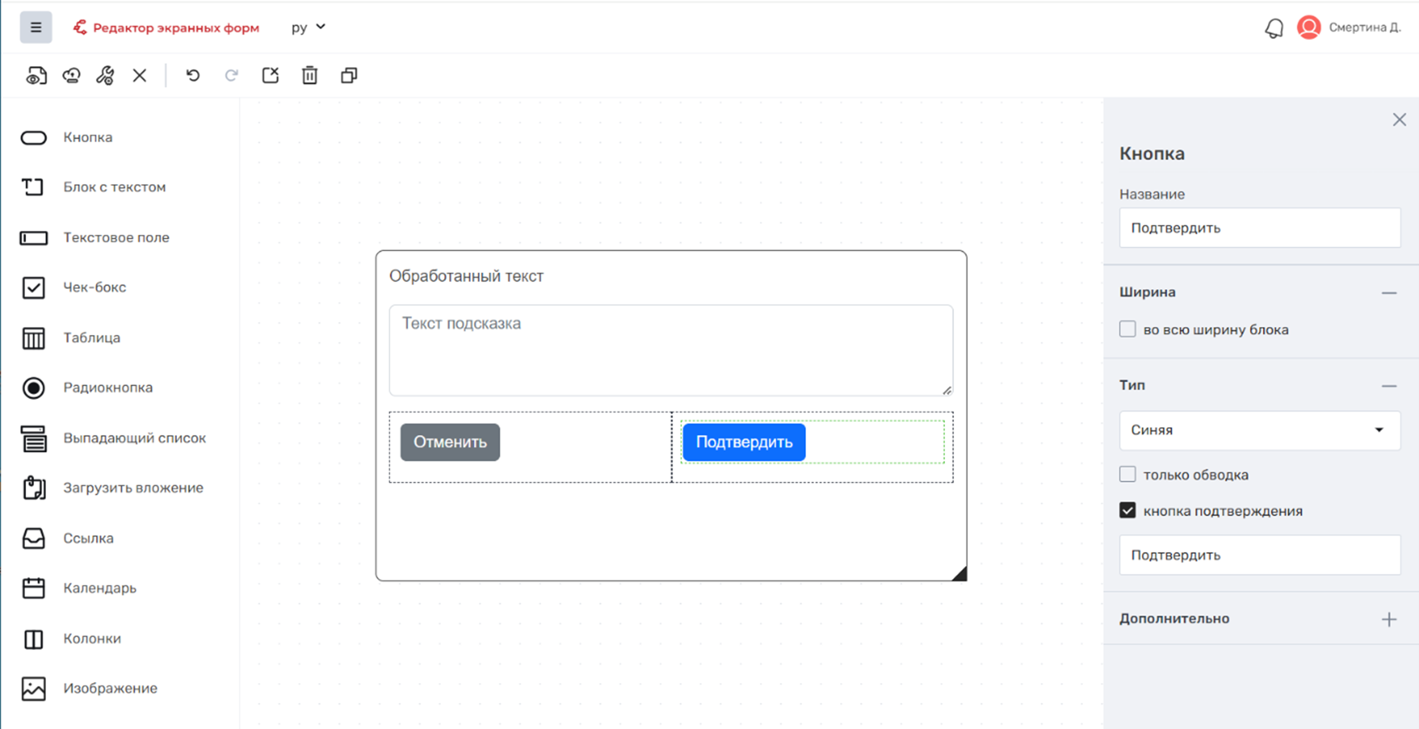Viewport: 1419px width, 729px height.
Task: Collapse the 'Ширина' section
Action: (1389, 293)
